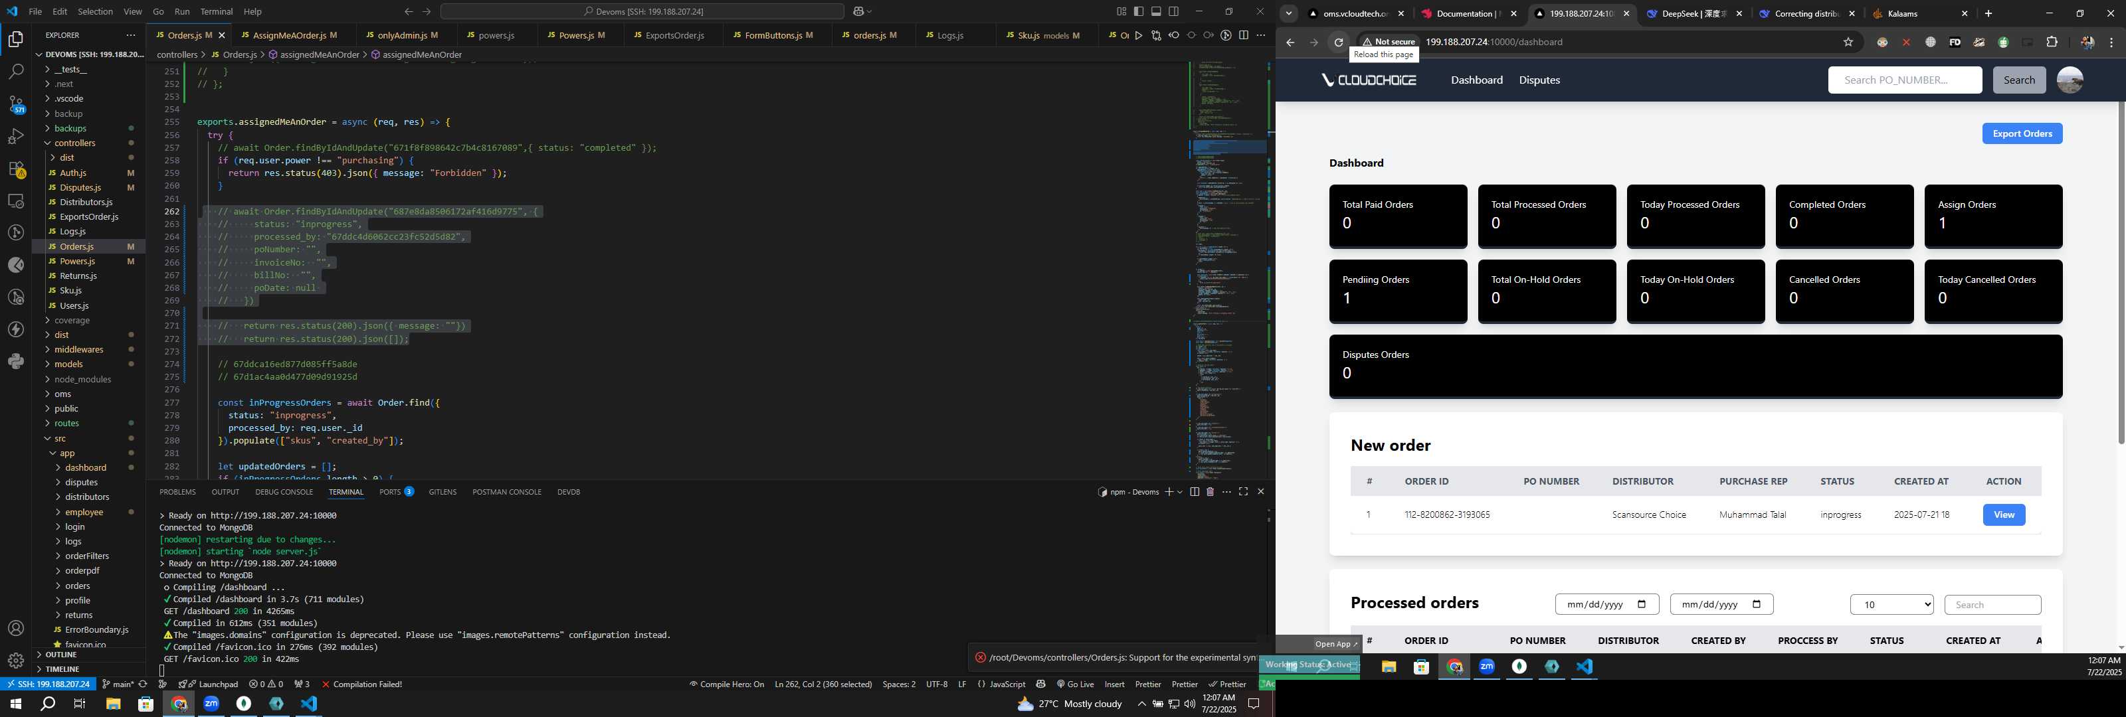Screen dimensions: 2126x717
Task: Open Source Control view with 571 badge
Action: [16, 104]
